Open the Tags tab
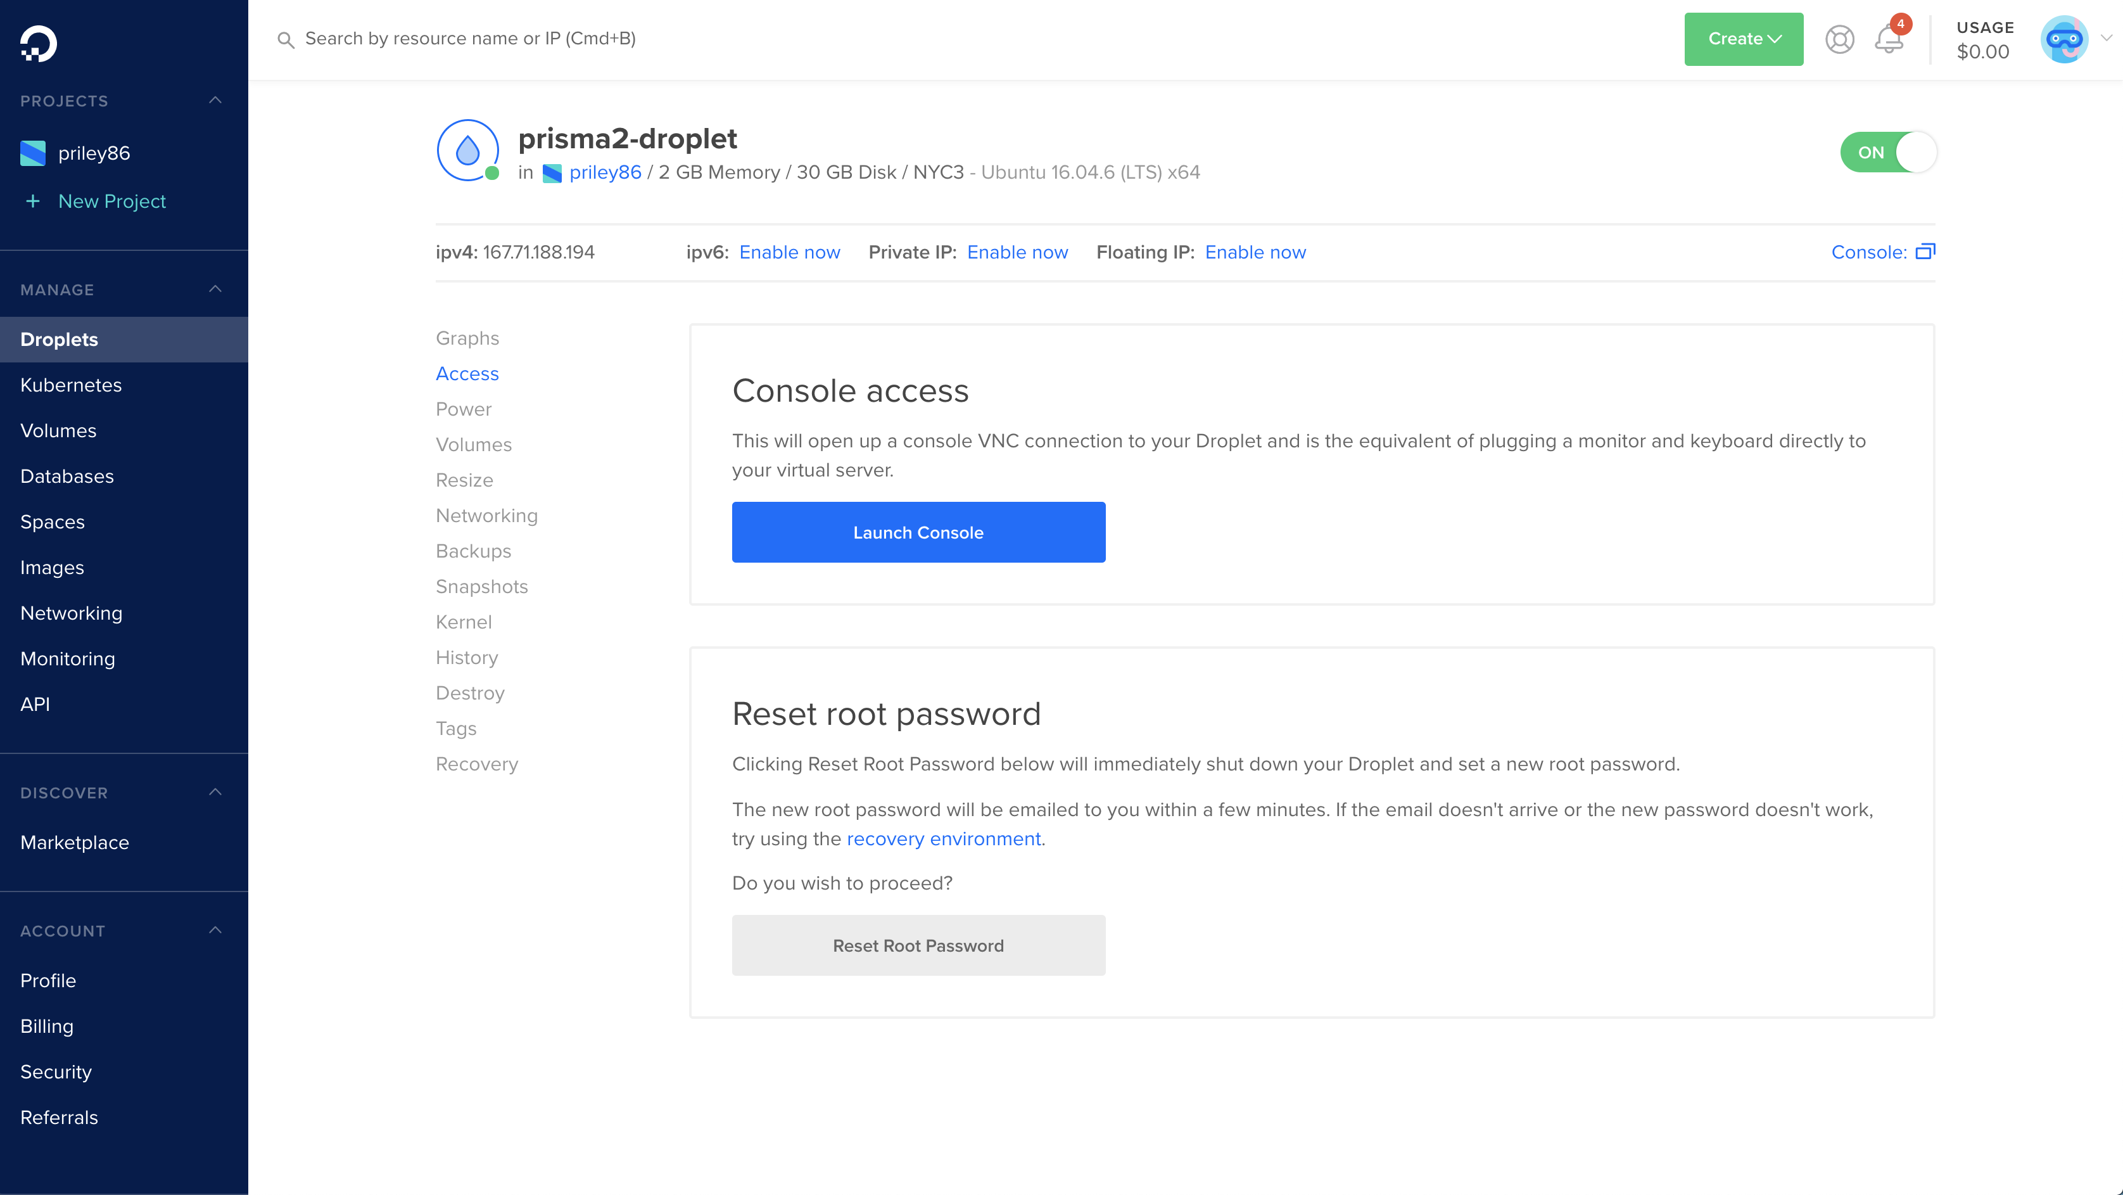 coord(456,728)
